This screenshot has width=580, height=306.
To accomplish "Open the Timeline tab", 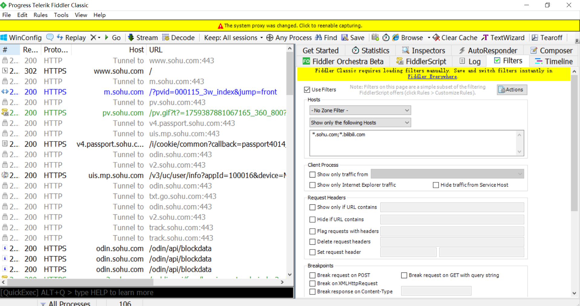I will tap(554, 61).
